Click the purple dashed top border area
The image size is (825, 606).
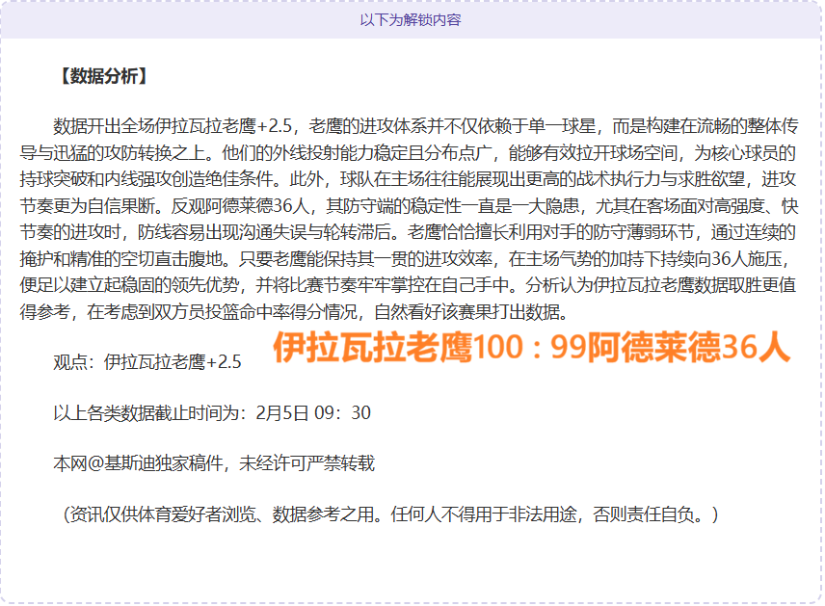[x=412, y=3]
